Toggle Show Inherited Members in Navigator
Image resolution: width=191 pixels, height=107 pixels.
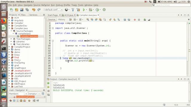11,100
